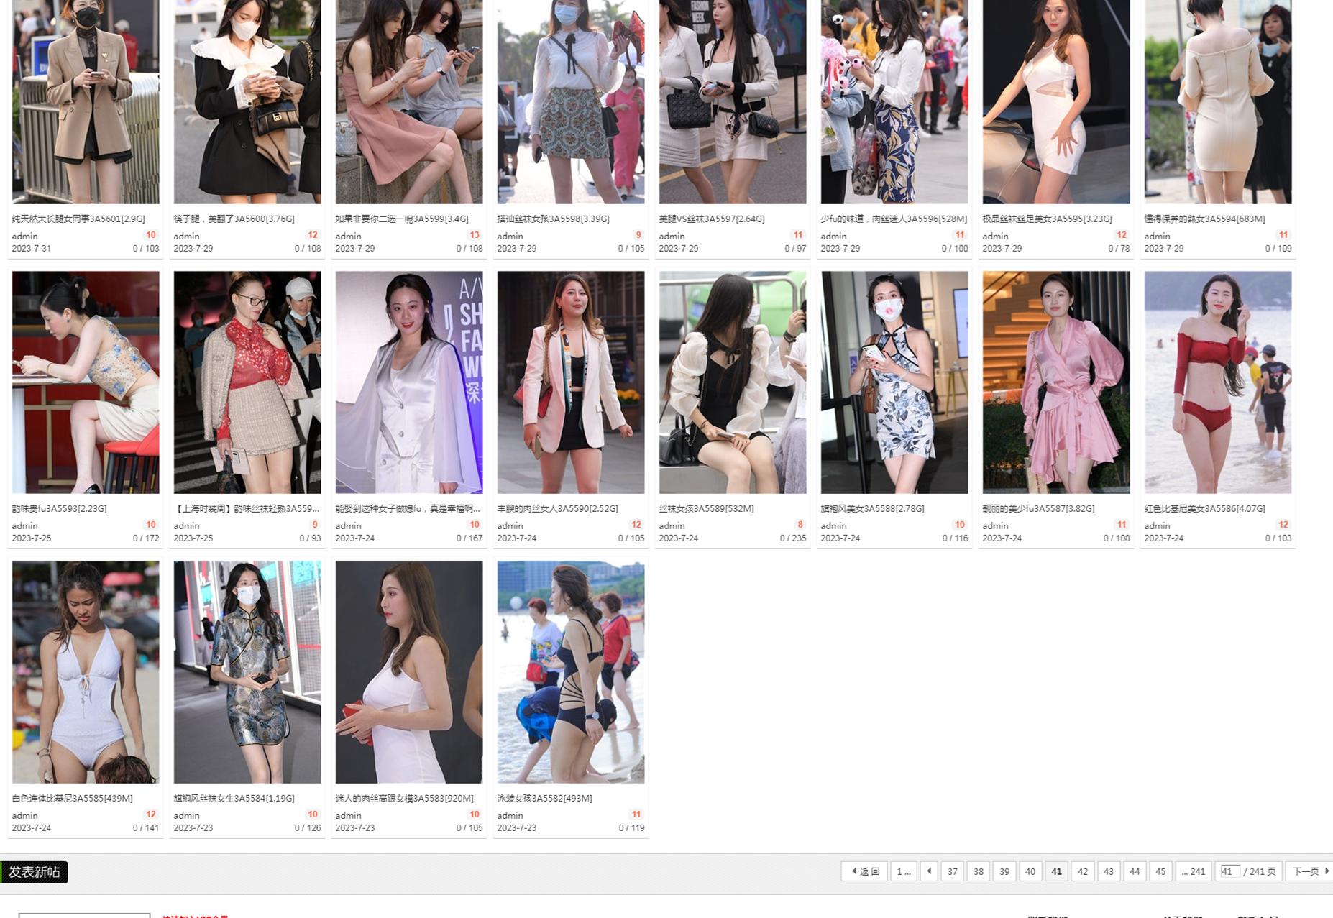The height and width of the screenshot is (918, 1333).
Task: Go to next page with 下一页
Action: pyautogui.click(x=1309, y=871)
